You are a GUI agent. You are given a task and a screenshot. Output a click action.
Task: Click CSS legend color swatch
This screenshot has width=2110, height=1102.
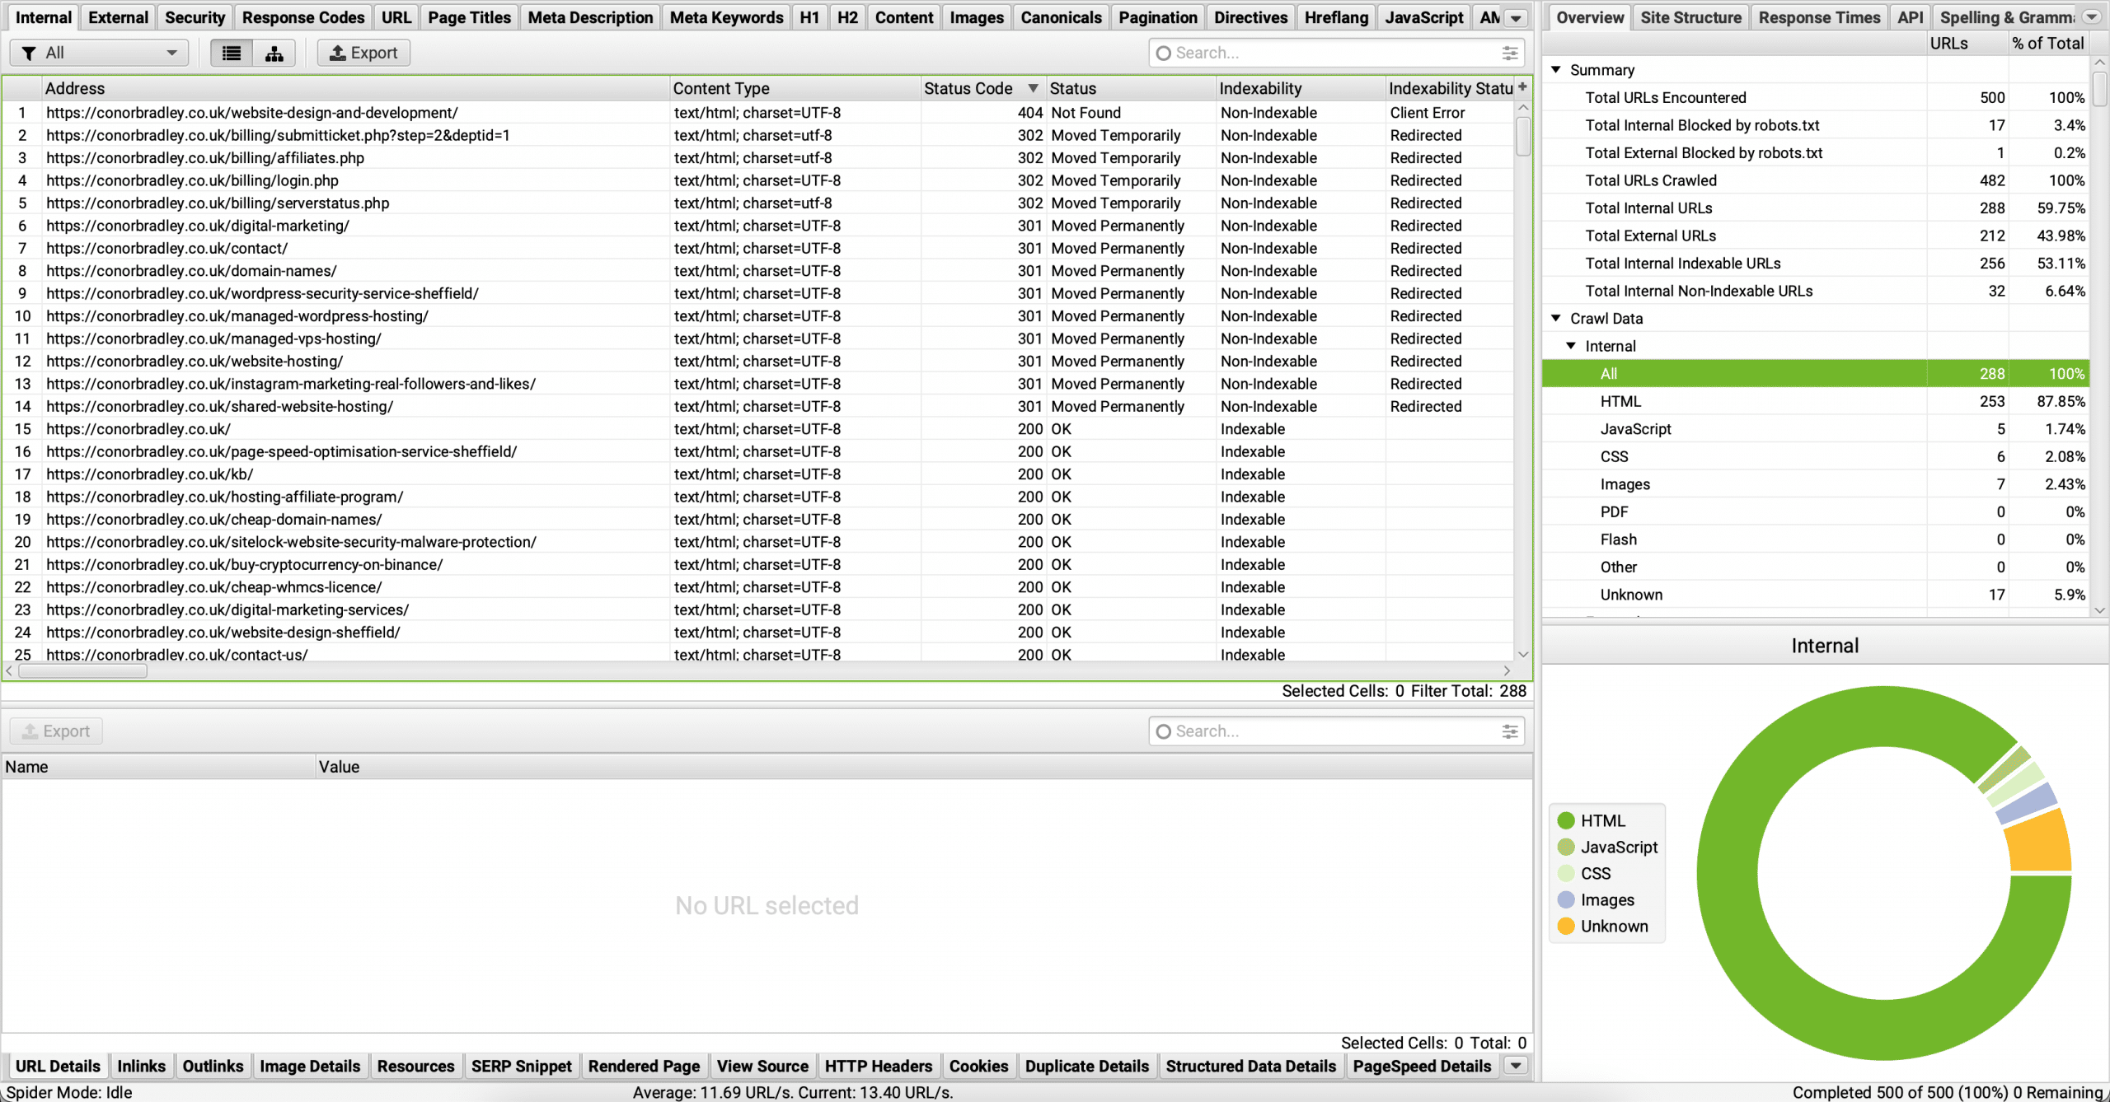point(1566,873)
